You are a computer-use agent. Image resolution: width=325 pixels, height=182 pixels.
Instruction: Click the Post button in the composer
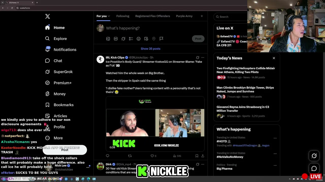[198, 39]
